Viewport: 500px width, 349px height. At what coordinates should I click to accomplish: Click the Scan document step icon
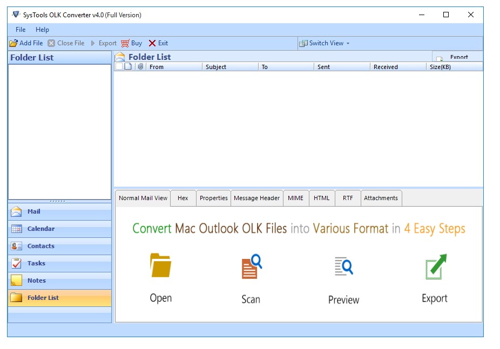coord(252,266)
